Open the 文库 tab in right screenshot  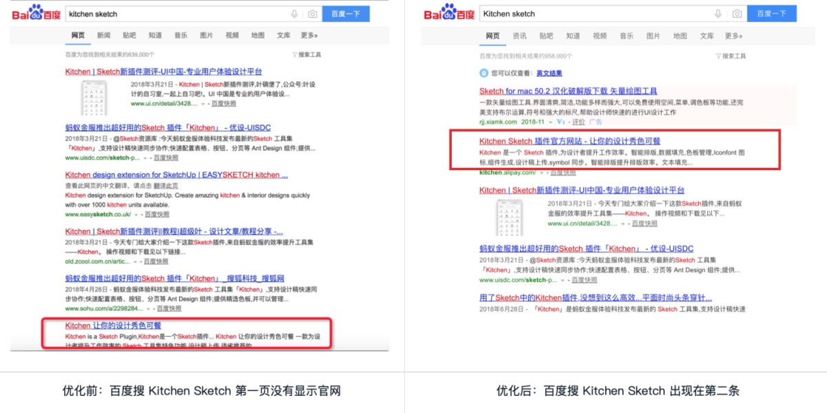click(x=707, y=36)
